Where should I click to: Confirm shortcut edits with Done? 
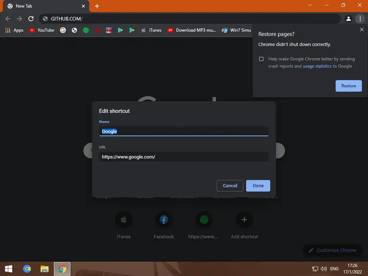258,186
